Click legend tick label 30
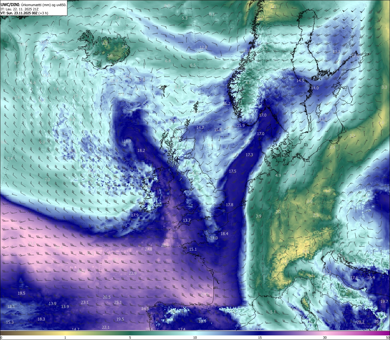The image size is (390, 340). click(325, 338)
